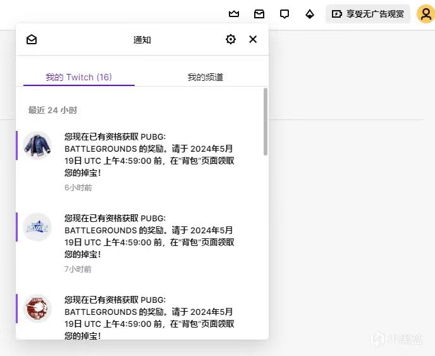Click the notification list scrollbar thumb

coord(266,121)
